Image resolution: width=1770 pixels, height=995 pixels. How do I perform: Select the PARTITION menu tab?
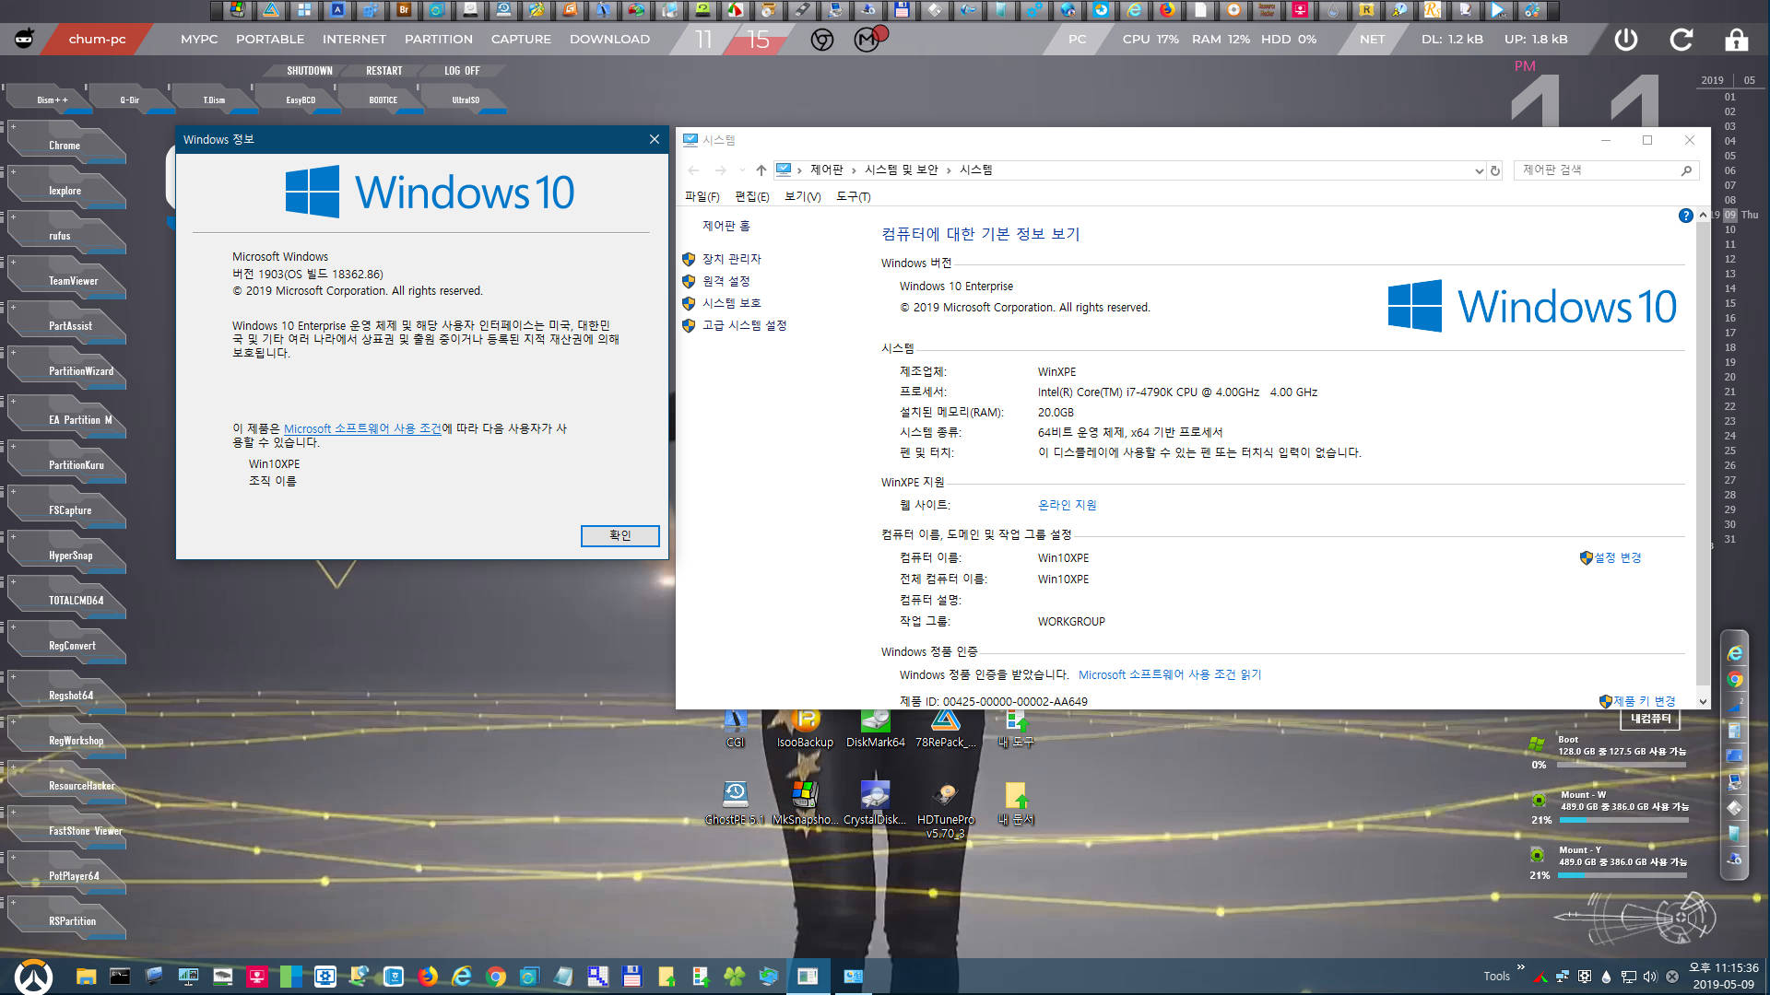coord(438,39)
